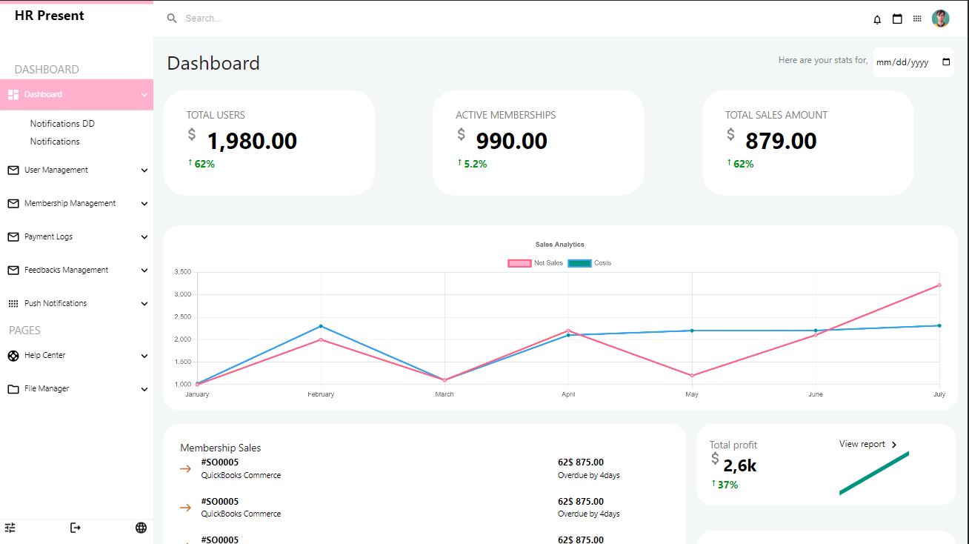The width and height of the screenshot is (969, 544).
Task: Open Notifications DD submenu item
Action: pyautogui.click(x=62, y=124)
